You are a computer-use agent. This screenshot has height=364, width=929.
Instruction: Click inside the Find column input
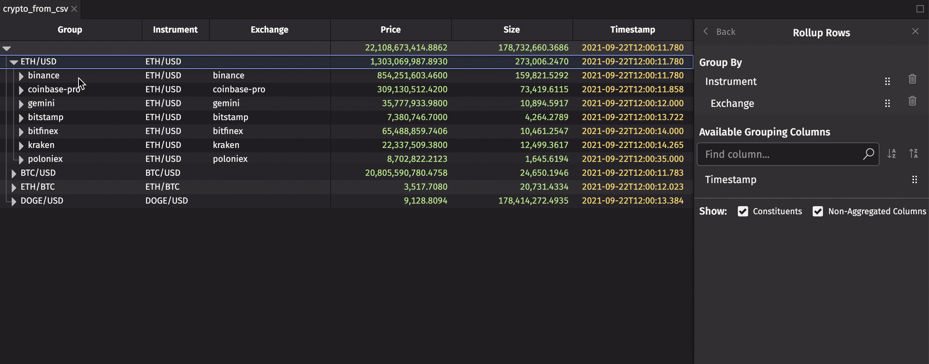(x=770, y=154)
